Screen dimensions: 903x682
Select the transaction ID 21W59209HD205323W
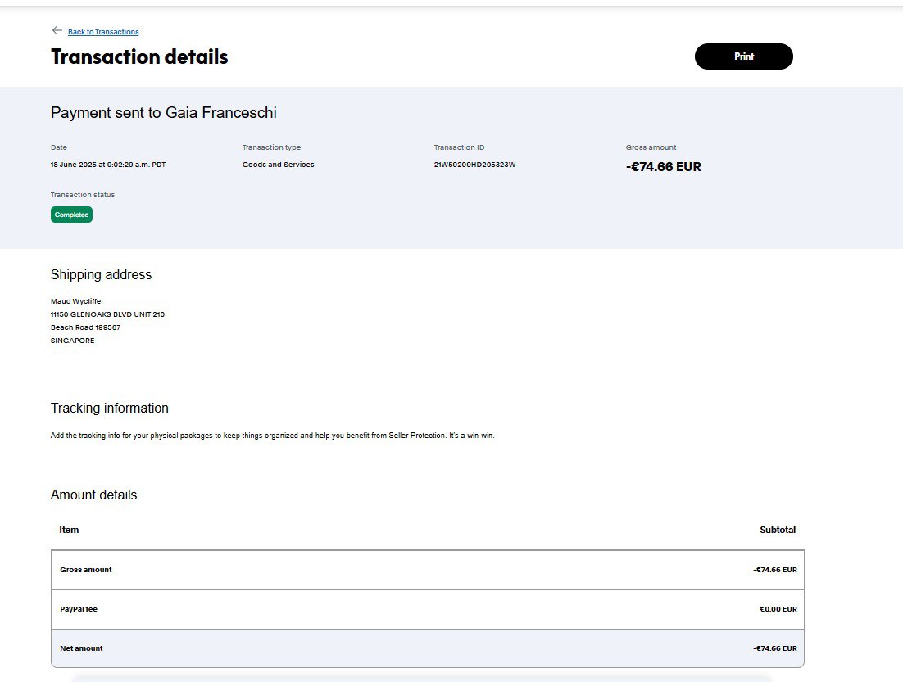(x=474, y=165)
